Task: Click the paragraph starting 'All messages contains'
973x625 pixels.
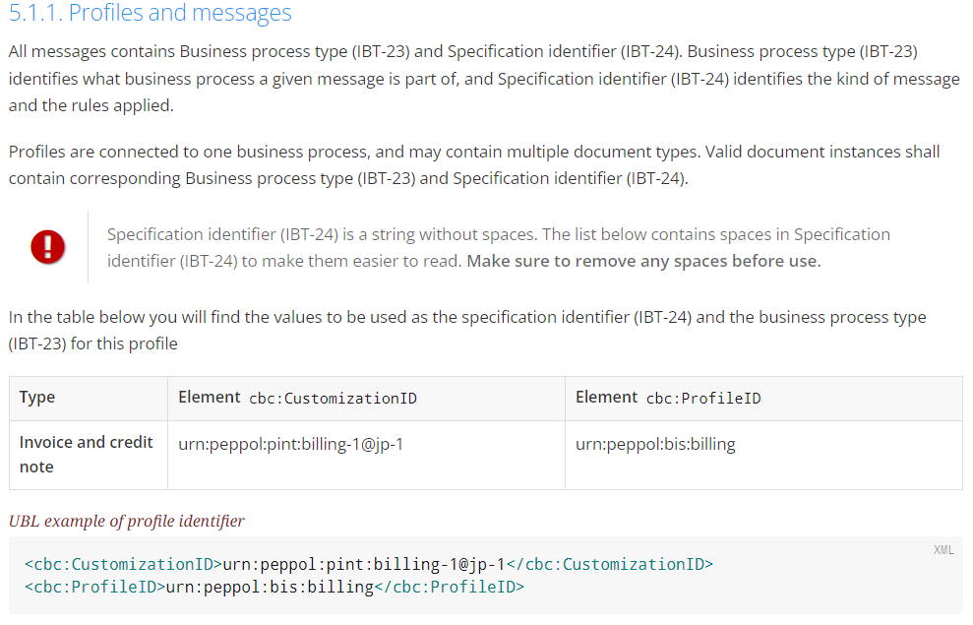Action: click(484, 78)
